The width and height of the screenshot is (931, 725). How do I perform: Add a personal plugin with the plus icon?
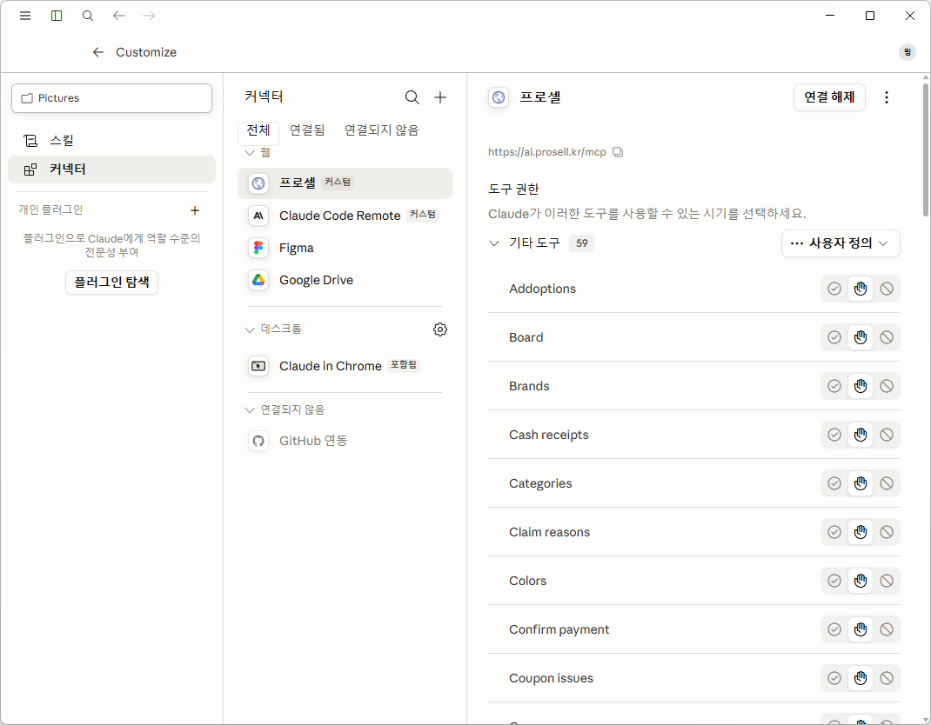point(195,210)
